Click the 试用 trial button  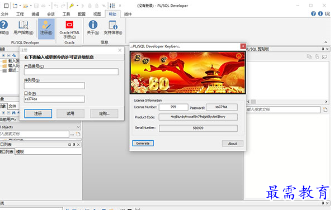[70, 113]
